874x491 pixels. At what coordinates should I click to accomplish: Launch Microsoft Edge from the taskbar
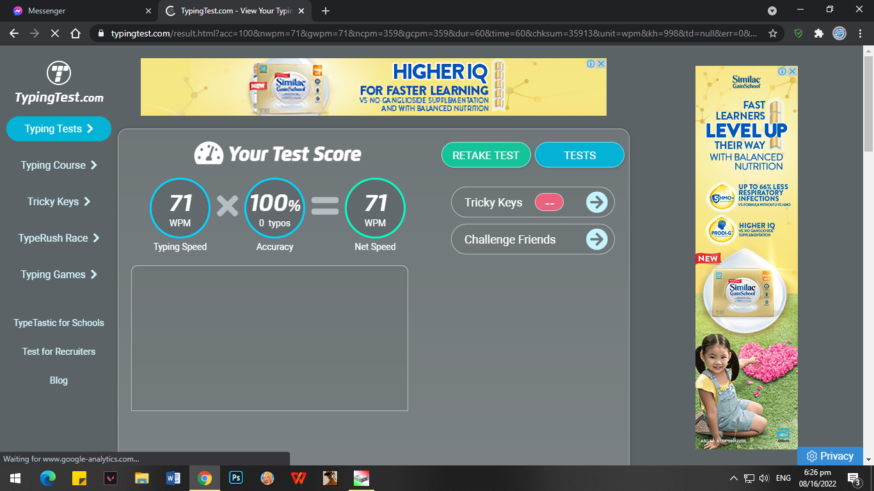click(48, 478)
